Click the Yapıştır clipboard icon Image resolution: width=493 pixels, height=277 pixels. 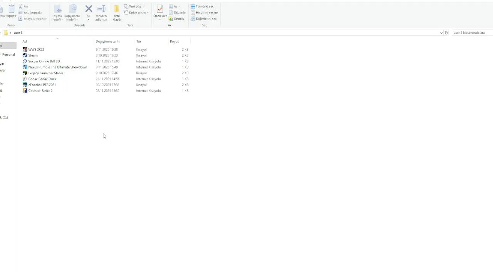coord(11,9)
